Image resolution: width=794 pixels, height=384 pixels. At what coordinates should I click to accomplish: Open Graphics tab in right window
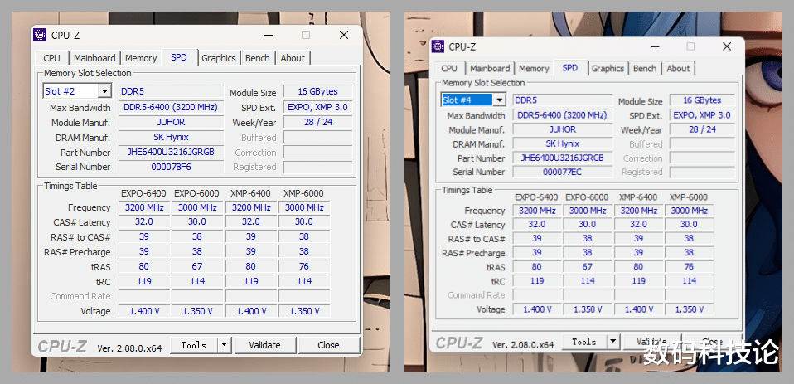(608, 68)
